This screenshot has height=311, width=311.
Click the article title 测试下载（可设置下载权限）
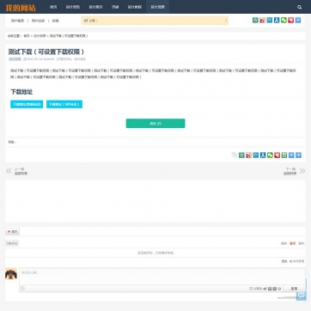(x=46, y=52)
